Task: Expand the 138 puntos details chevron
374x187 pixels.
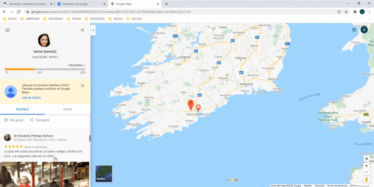Action: pyautogui.click(x=84, y=65)
